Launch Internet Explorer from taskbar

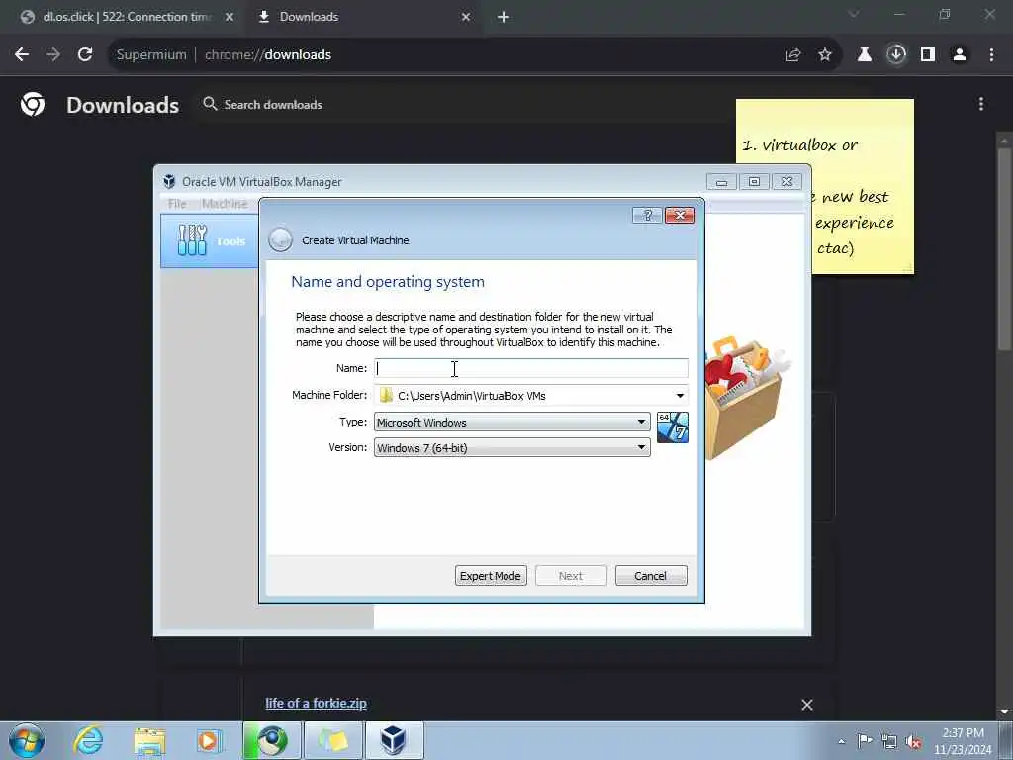pyautogui.click(x=88, y=740)
